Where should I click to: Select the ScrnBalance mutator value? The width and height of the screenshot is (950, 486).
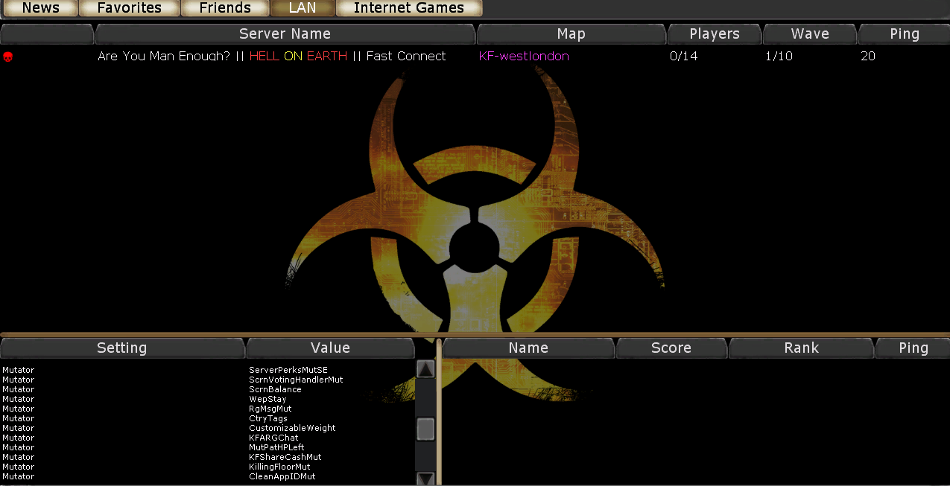[x=275, y=389]
